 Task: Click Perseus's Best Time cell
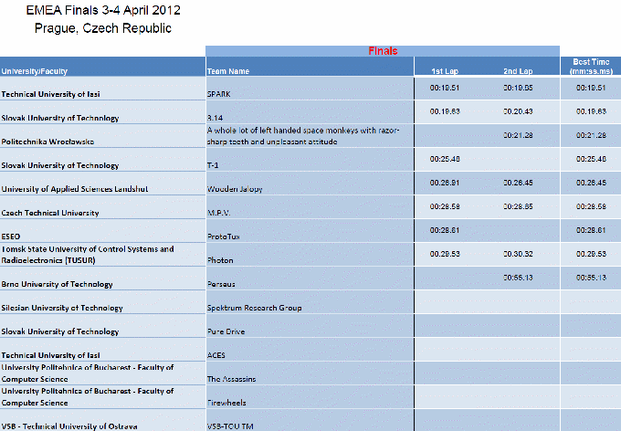(591, 279)
